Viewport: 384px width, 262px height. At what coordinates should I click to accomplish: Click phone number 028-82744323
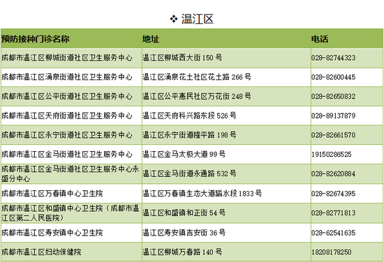[333, 58]
